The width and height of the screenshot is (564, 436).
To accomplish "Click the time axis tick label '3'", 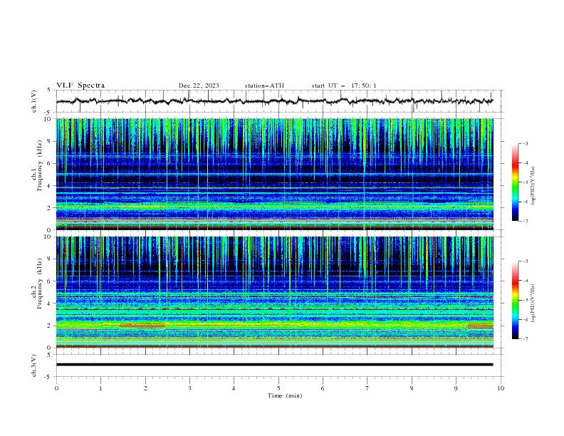I will click(x=189, y=388).
